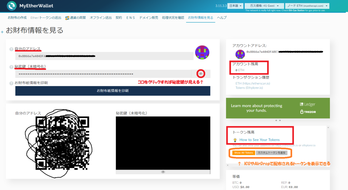Click the EUR: €0.00 equivalent value

tap(289, 187)
